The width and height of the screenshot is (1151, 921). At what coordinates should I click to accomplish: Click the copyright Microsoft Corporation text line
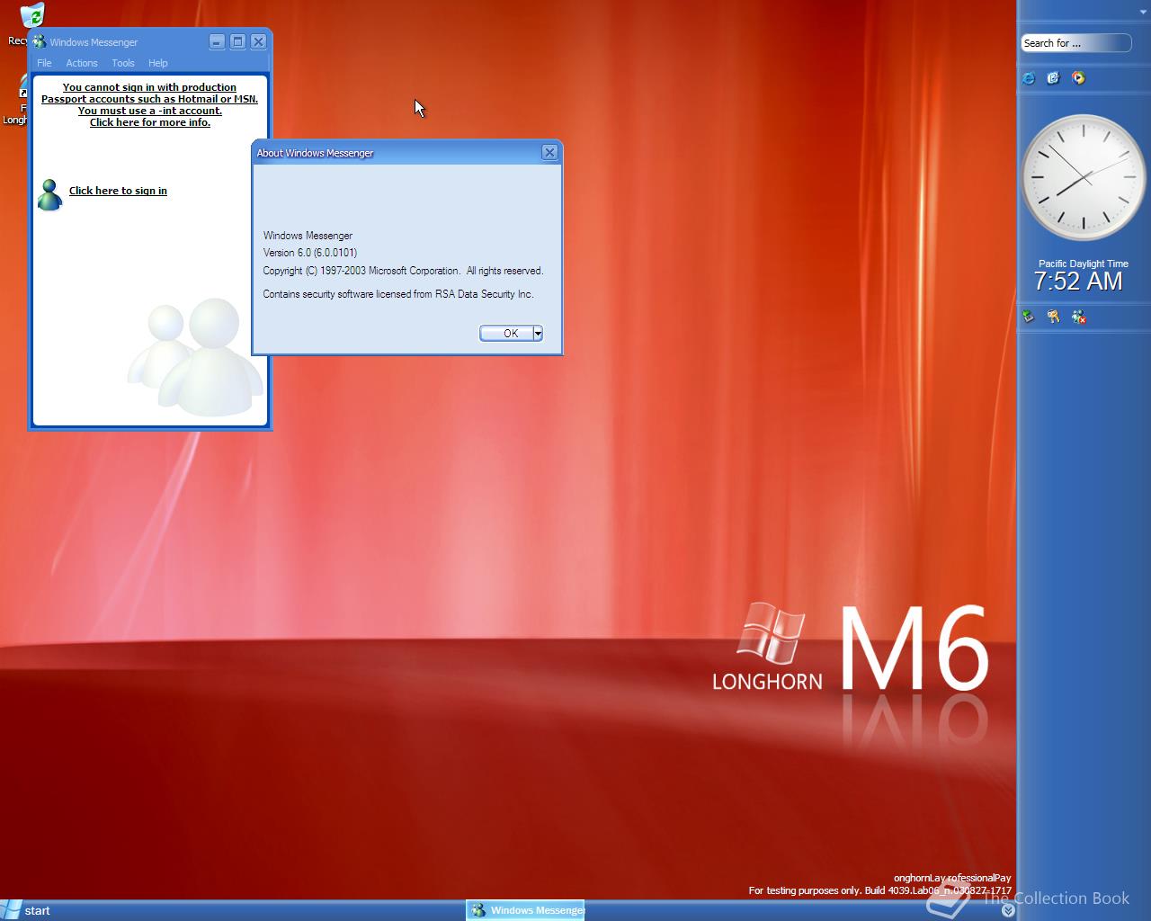403,271
